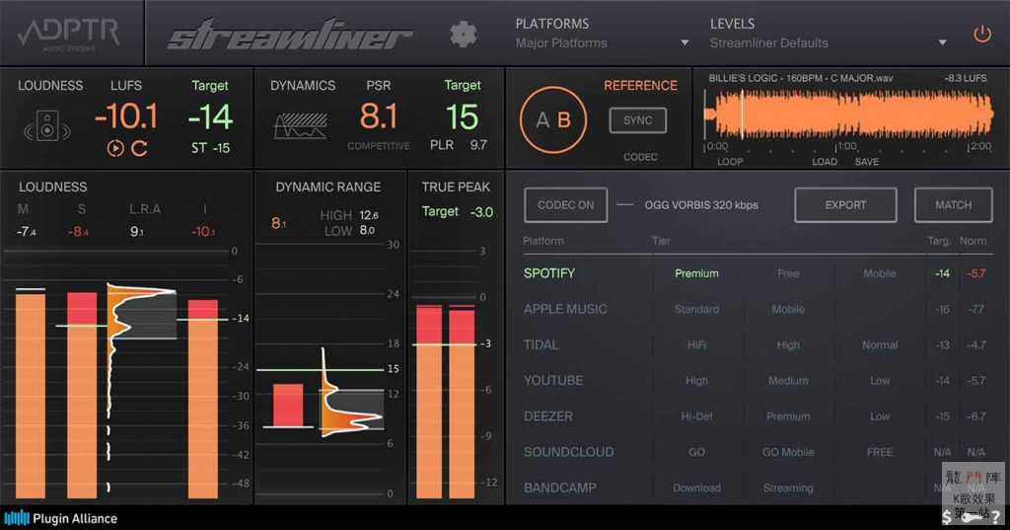Click the reference file name text

click(x=801, y=78)
